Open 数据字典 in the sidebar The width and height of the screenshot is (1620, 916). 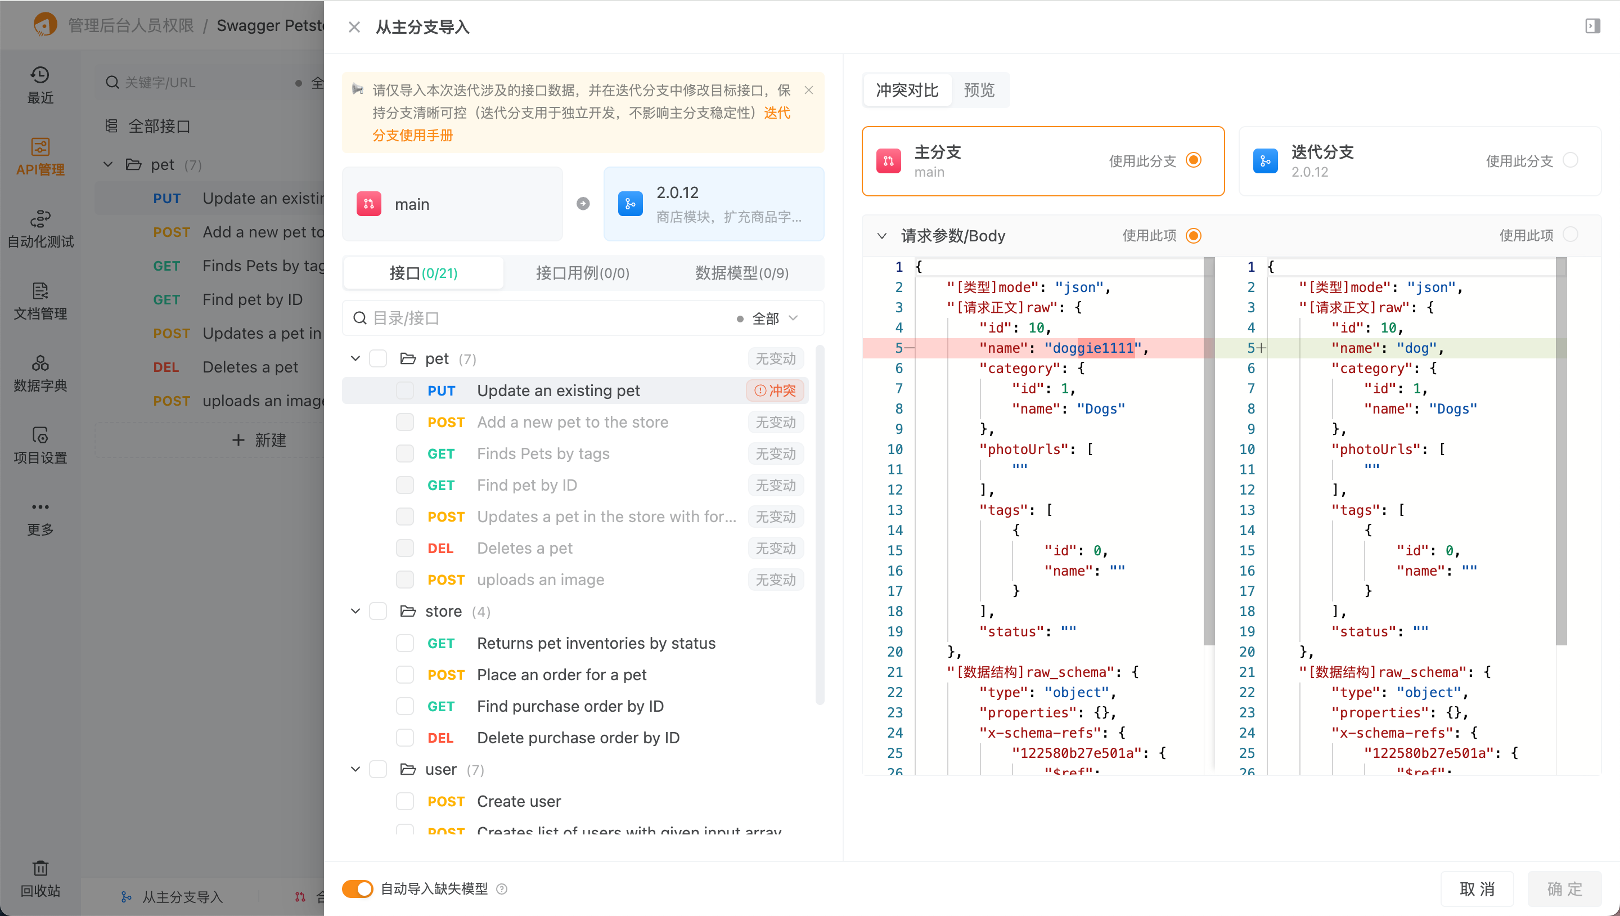coord(40,373)
